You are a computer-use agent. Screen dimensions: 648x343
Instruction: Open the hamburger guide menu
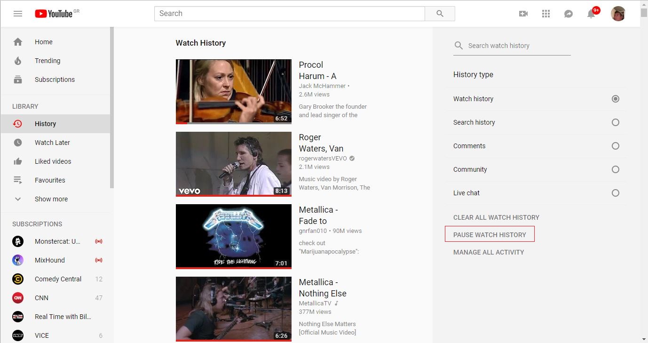(x=18, y=14)
